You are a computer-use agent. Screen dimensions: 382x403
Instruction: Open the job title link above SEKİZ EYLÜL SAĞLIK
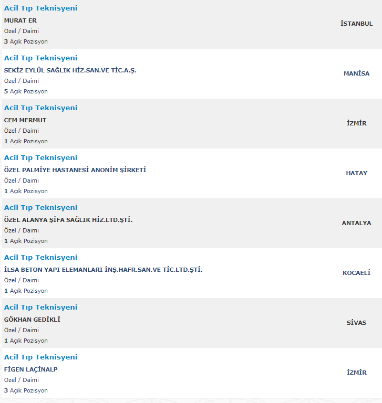coord(40,58)
